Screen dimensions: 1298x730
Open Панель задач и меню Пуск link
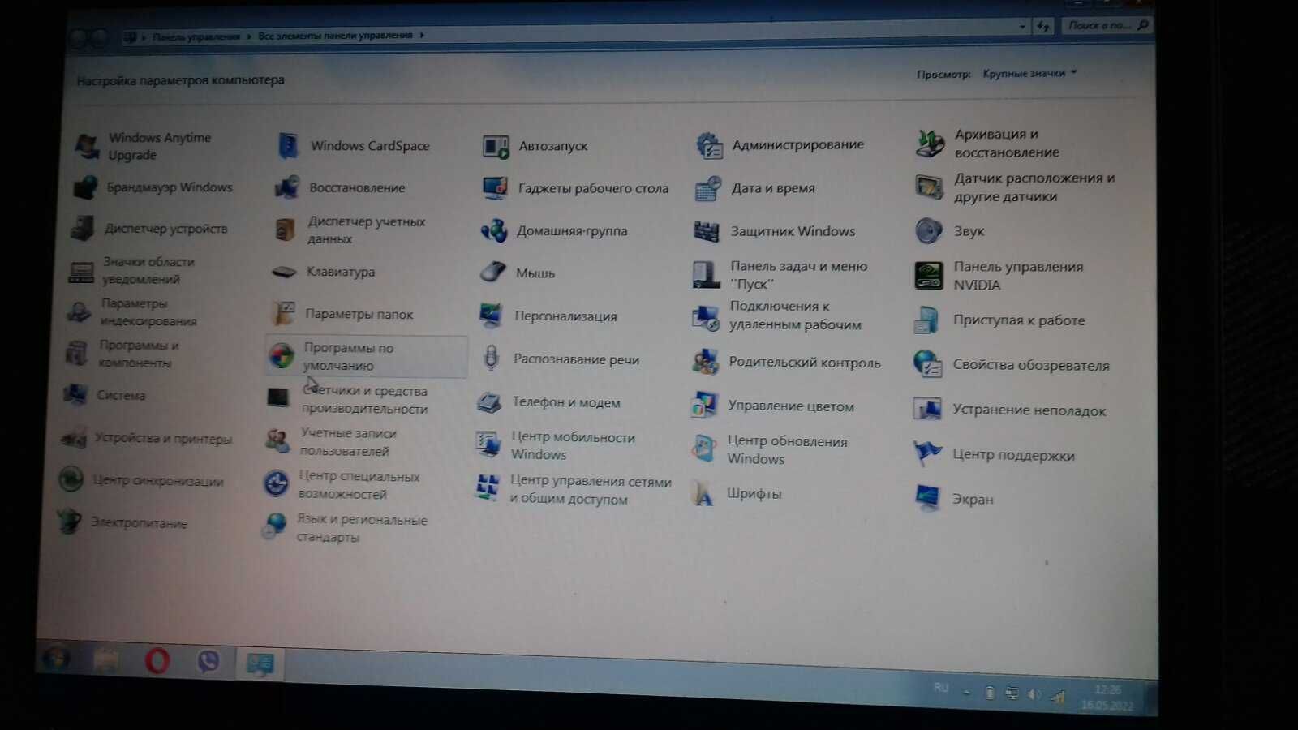tap(798, 274)
